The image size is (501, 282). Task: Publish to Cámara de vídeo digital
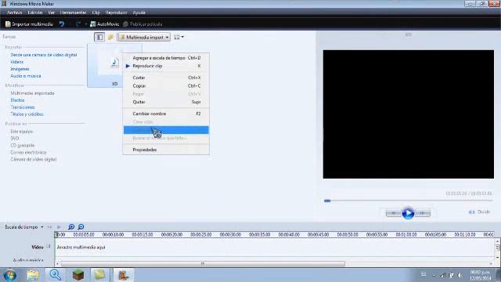pos(34,160)
